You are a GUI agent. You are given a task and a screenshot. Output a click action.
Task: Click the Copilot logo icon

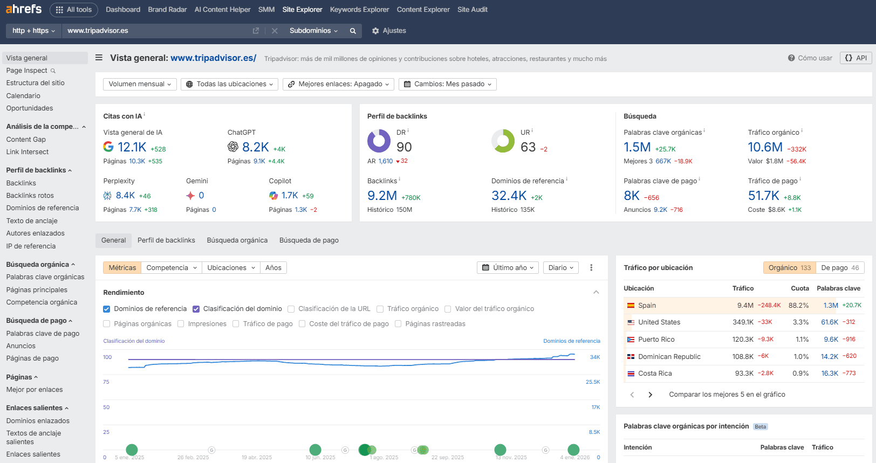(x=273, y=196)
